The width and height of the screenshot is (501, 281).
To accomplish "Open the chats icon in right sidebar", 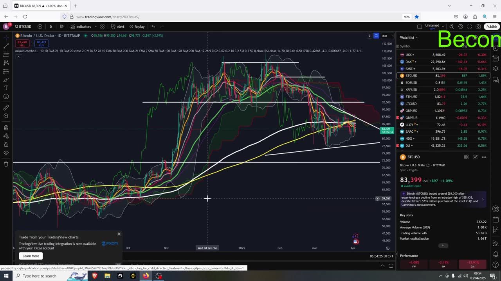I will pyautogui.click(x=496, y=80).
